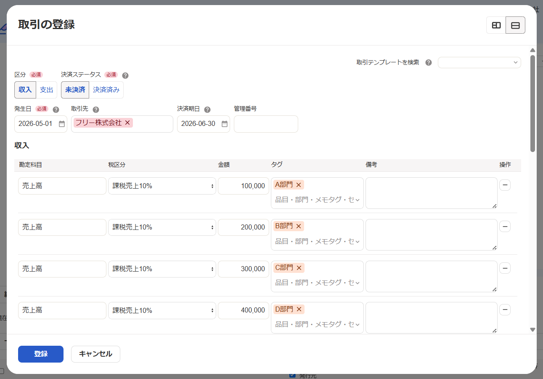Click the 金額 field showing 200,000

pos(244,227)
